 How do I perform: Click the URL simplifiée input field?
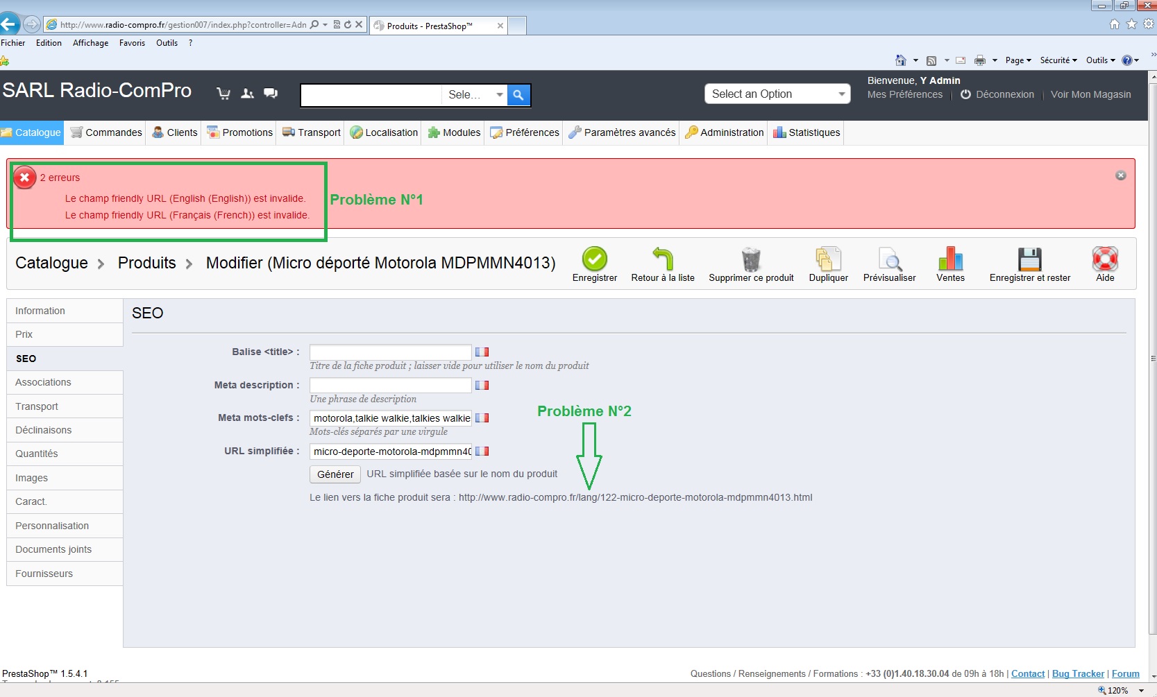coord(391,451)
